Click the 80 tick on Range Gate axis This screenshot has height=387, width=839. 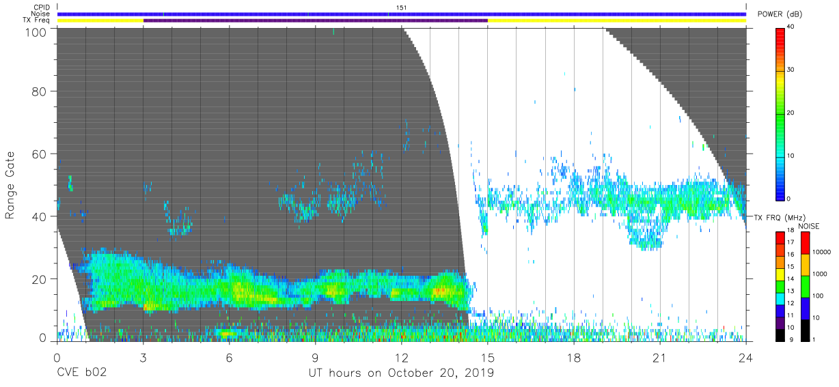point(40,91)
